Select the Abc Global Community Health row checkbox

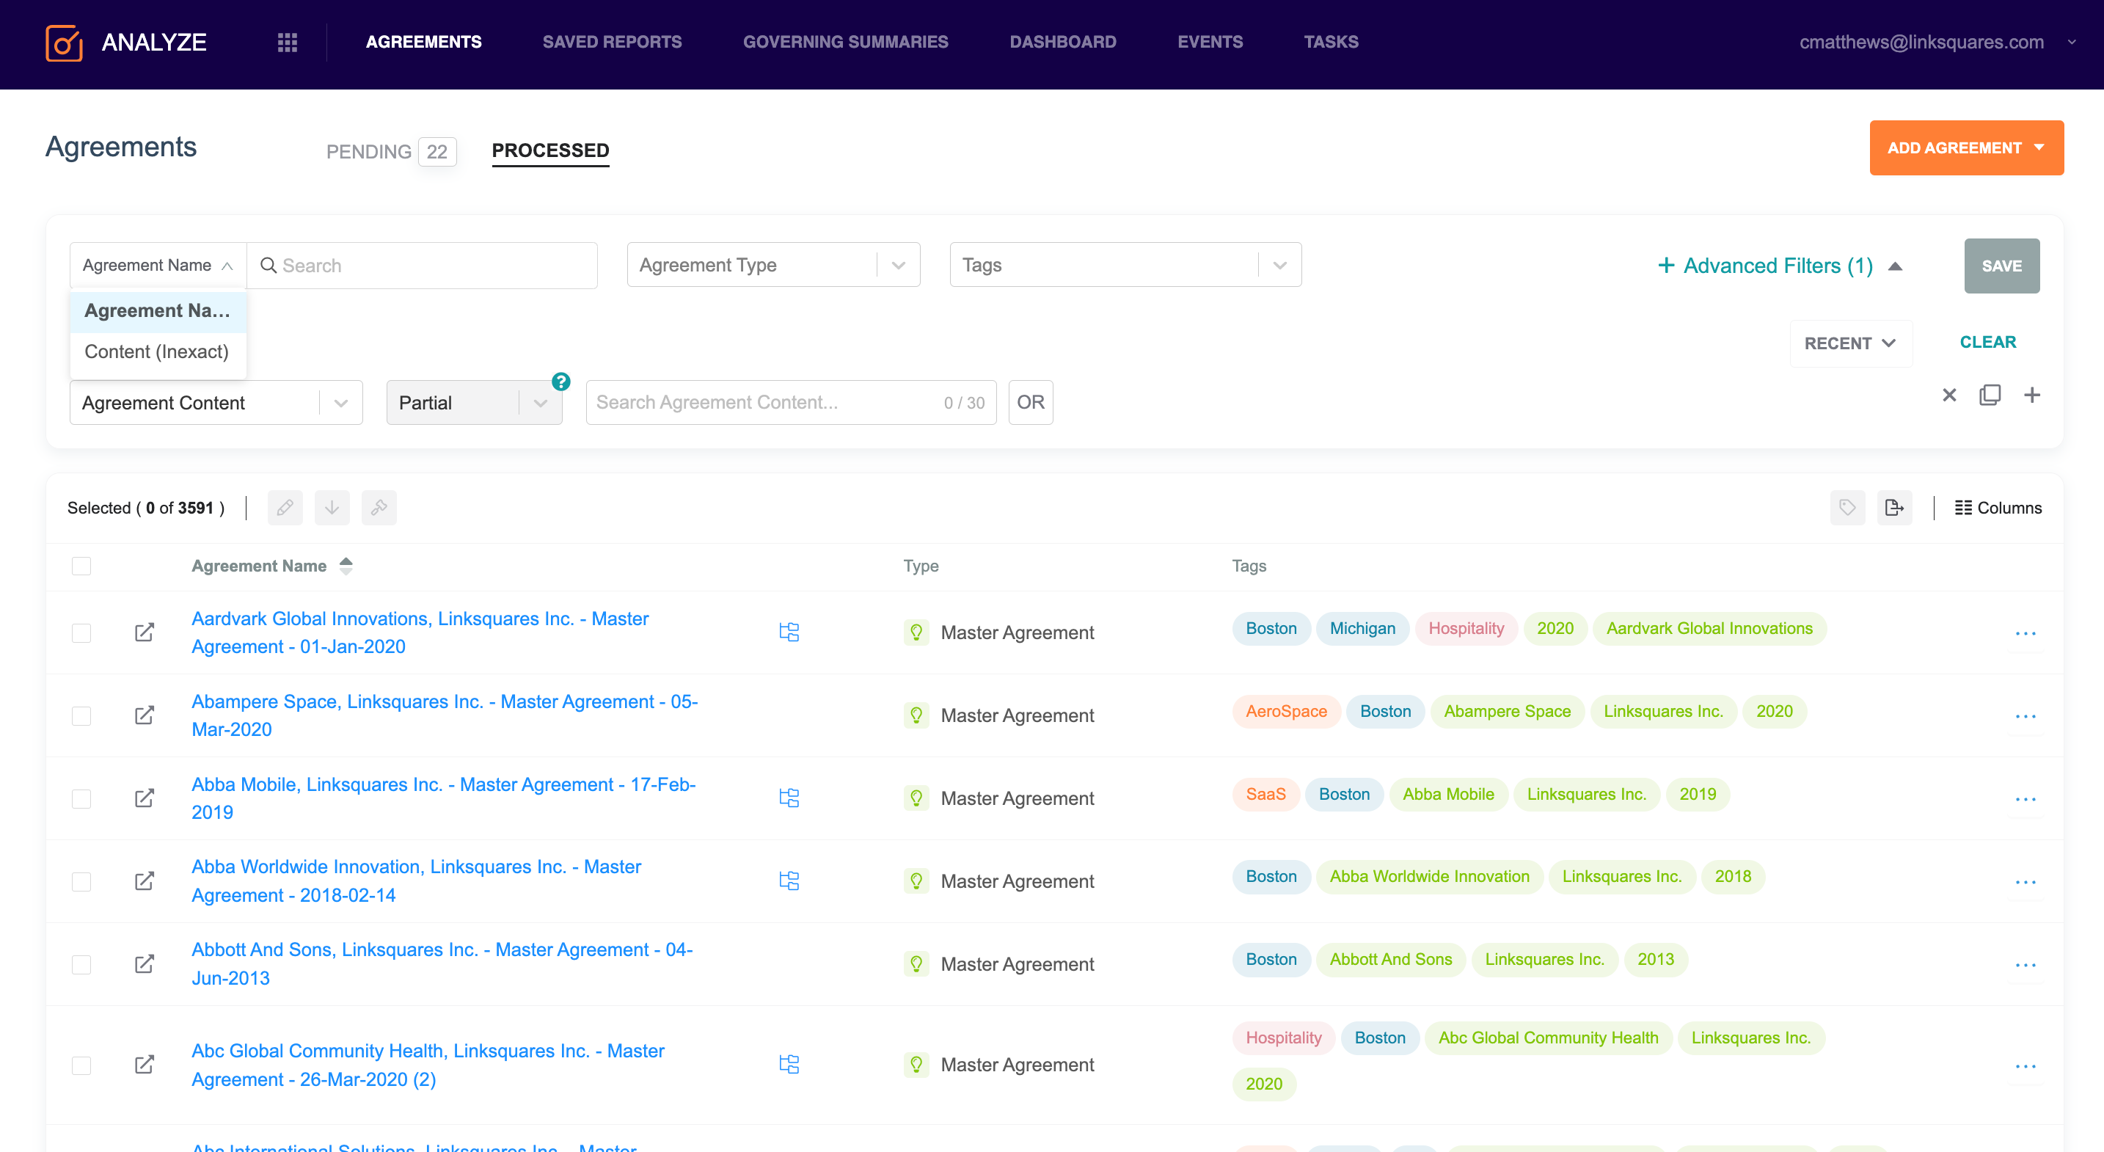point(81,1065)
